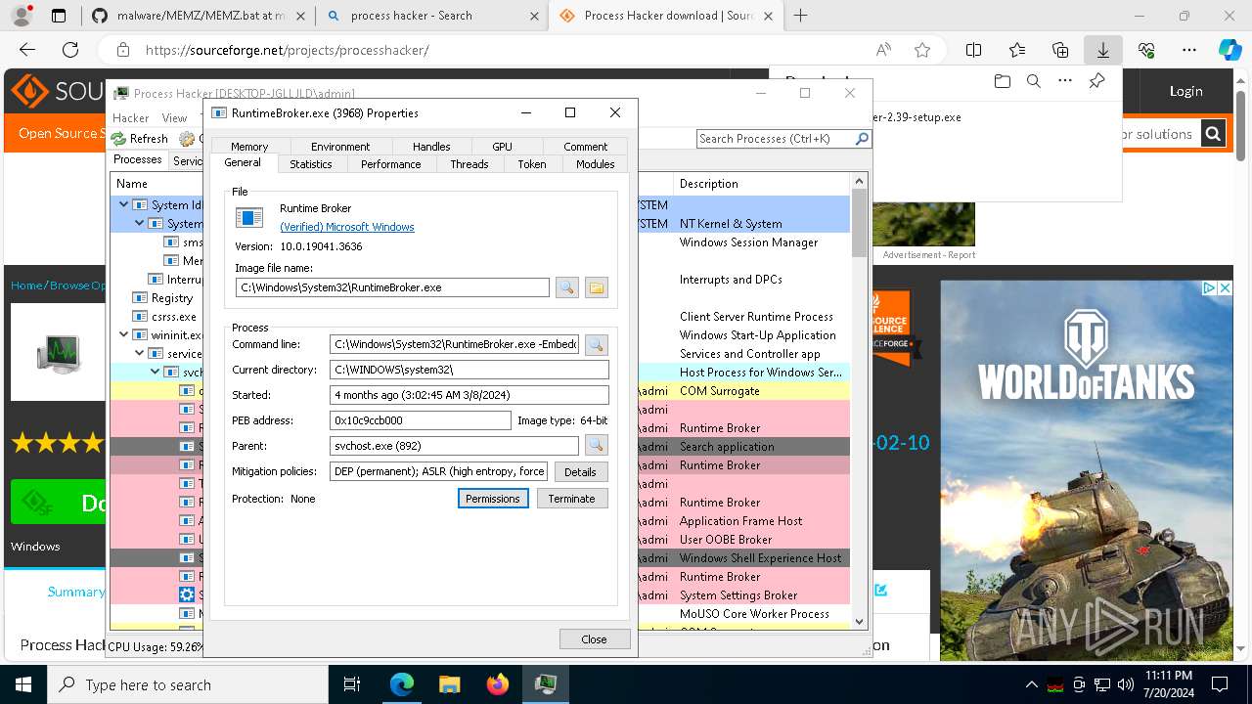Open the Handles tab

[x=431, y=147]
